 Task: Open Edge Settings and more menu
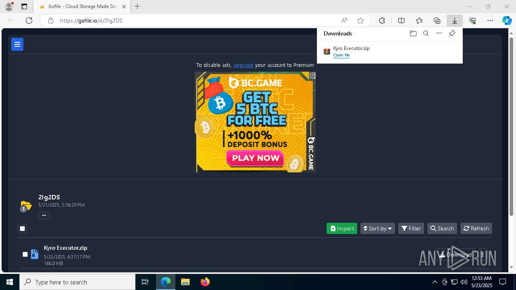tap(490, 21)
